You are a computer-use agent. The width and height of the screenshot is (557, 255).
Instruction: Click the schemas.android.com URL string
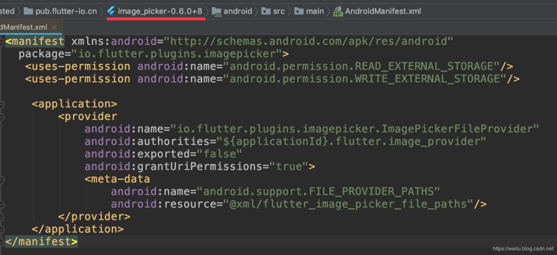click(308, 42)
